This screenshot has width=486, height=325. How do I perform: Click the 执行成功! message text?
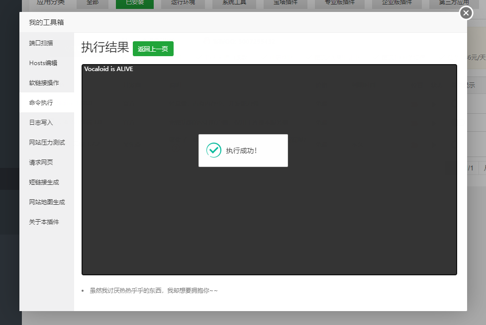(241, 151)
